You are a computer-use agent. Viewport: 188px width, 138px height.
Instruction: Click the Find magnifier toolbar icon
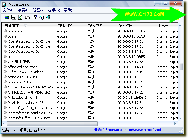[41, 17]
